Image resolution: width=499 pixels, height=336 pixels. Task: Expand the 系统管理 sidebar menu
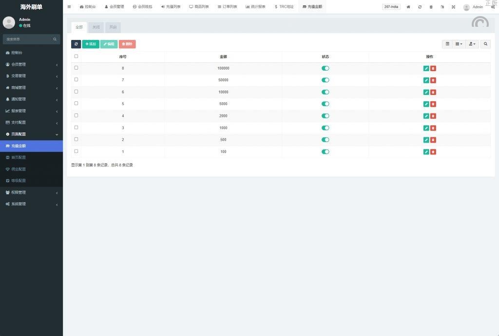point(31,204)
